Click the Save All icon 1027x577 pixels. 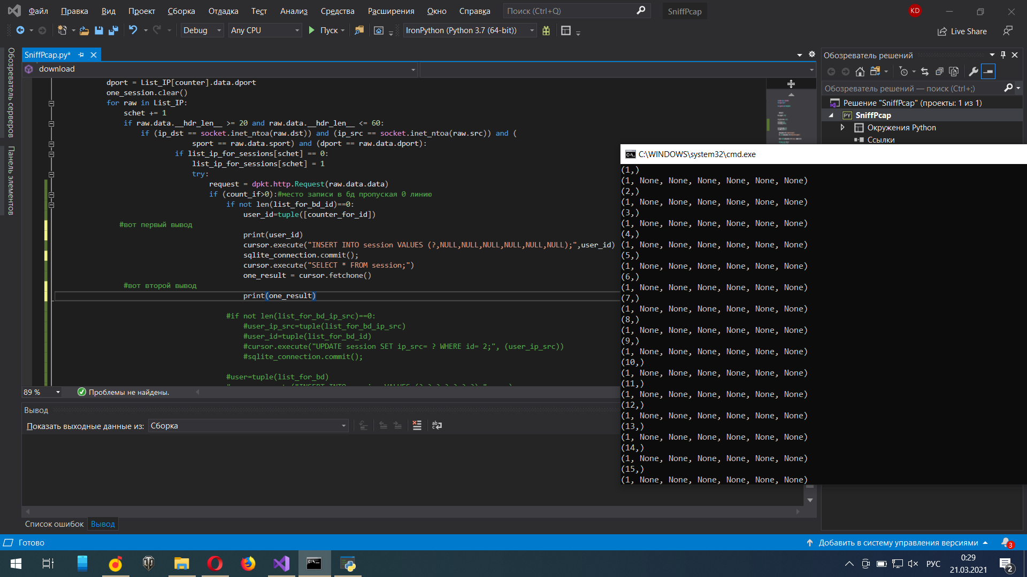point(113,30)
